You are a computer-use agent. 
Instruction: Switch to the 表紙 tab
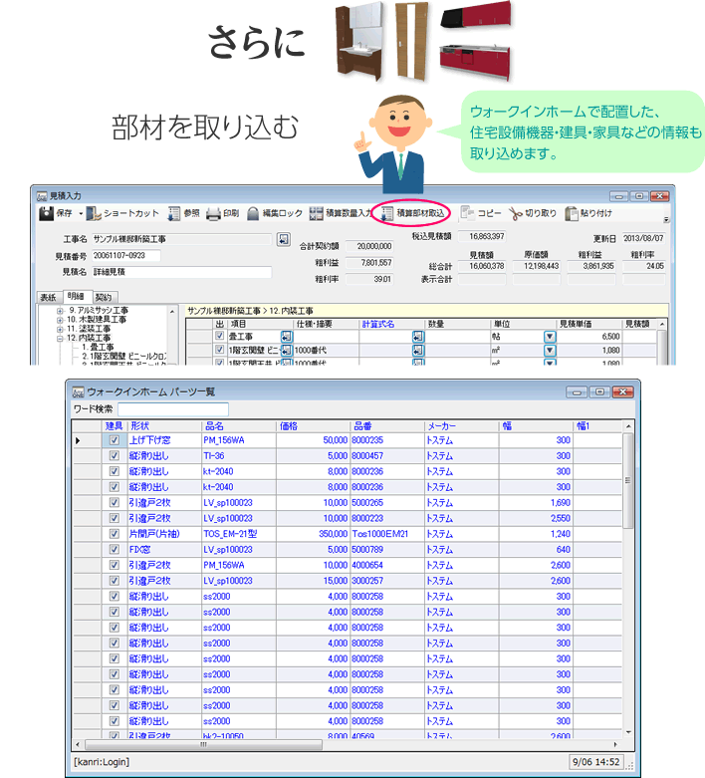pos(48,297)
